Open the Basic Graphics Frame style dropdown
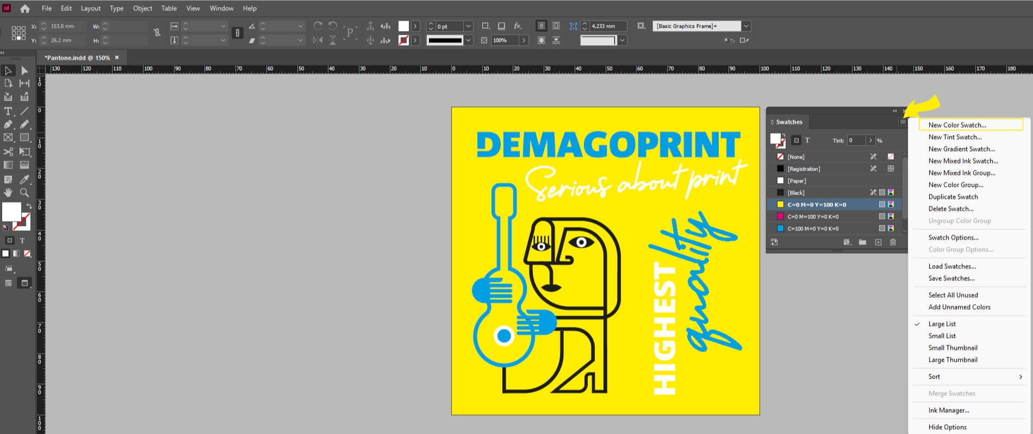Screen dimensions: 1033x434 point(746,26)
